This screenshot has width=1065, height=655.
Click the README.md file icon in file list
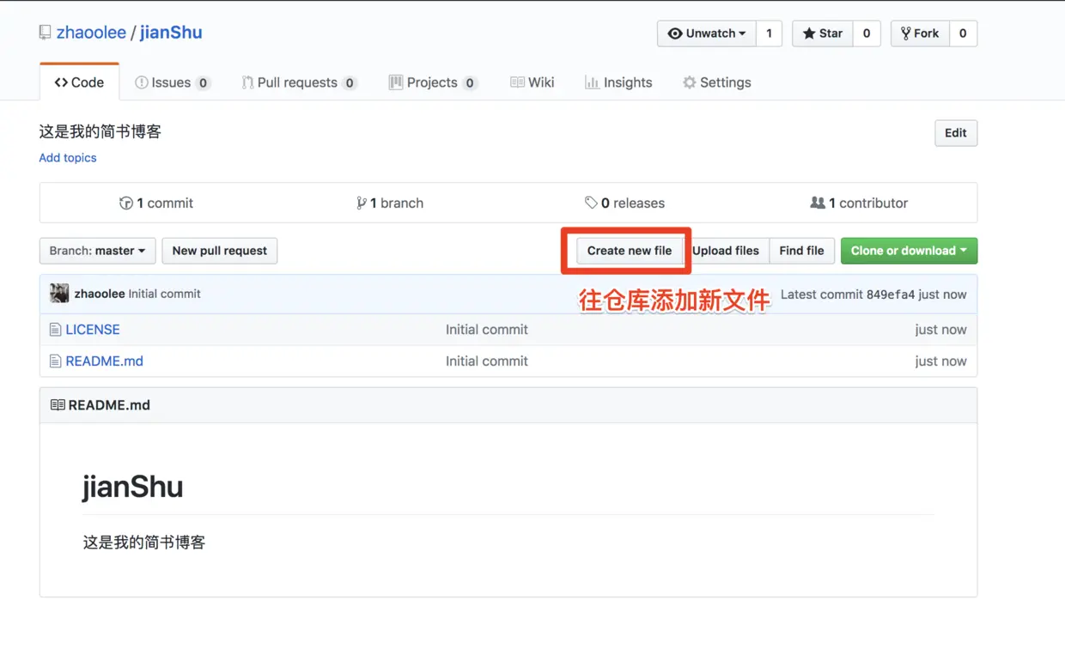(x=55, y=361)
